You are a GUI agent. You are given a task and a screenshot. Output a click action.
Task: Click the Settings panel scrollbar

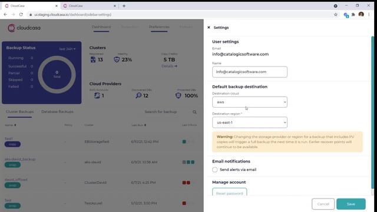(372, 112)
